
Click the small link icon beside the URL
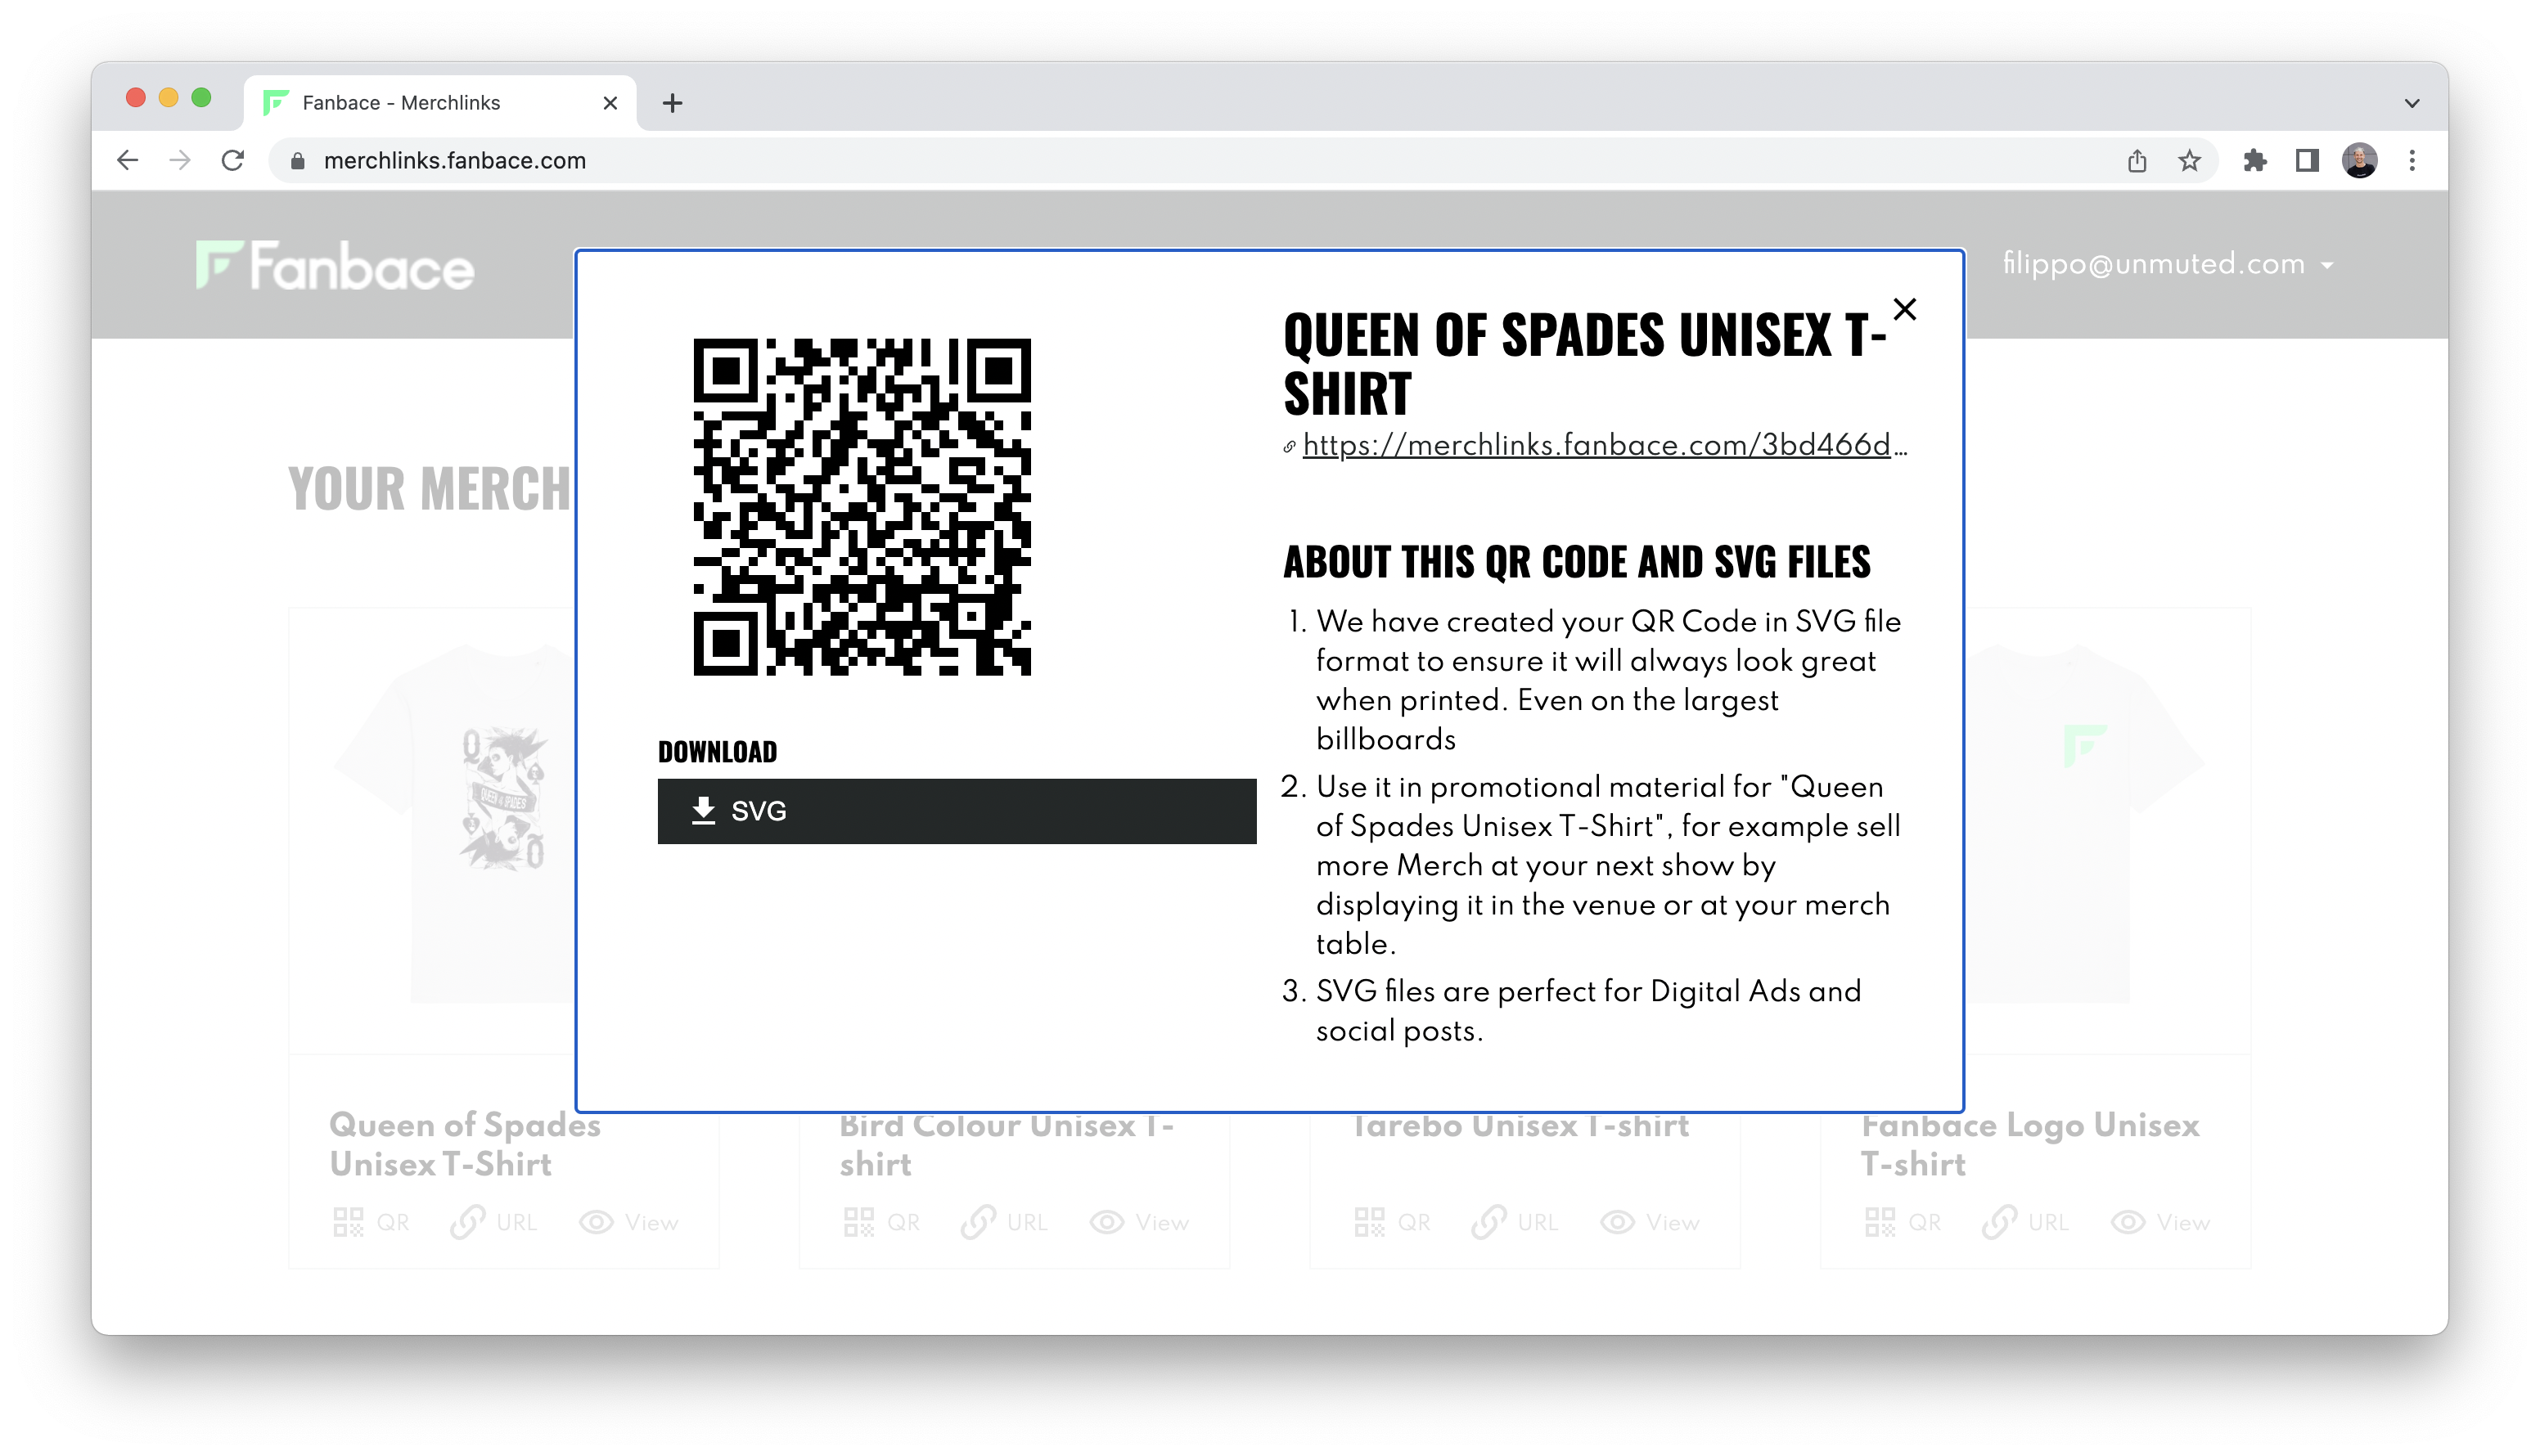(x=1290, y=447)
